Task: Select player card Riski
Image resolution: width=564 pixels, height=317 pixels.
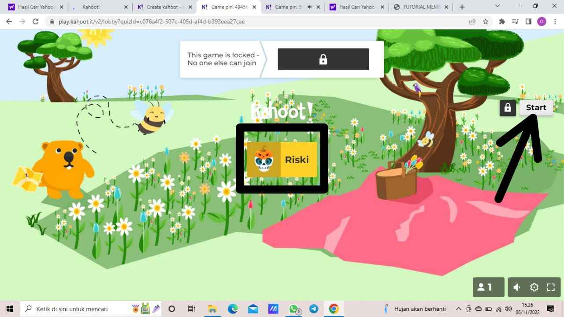Action: (x=282, y=160)
